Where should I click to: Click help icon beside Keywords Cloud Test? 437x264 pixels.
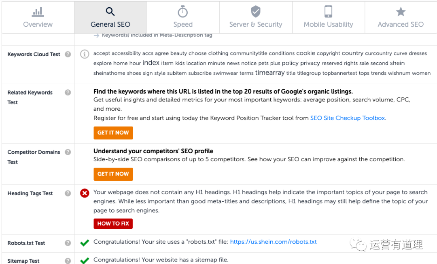coord(68,54)
